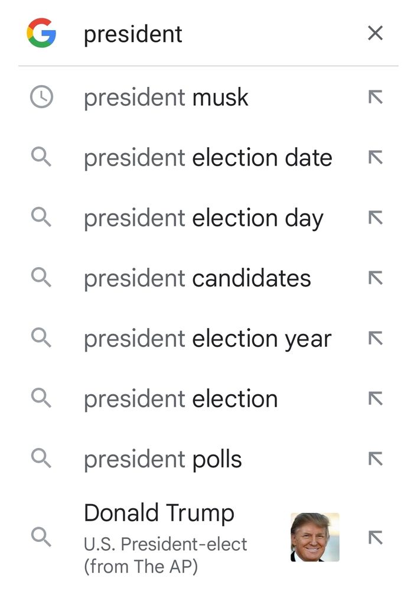Click the clock history icon
417x591 pixels.
click(41, 98)
